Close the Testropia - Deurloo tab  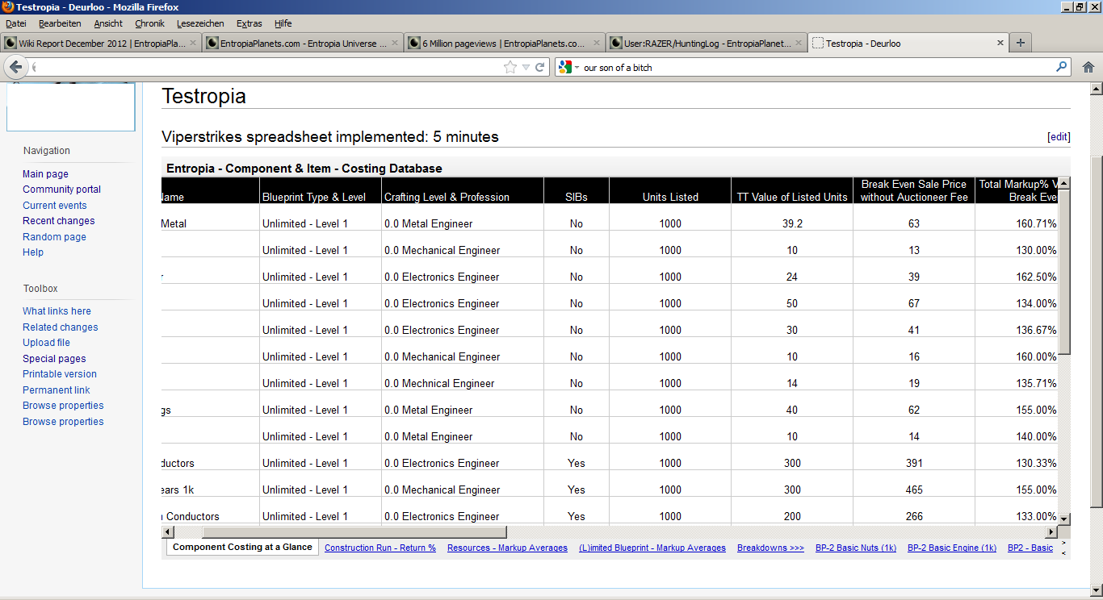coord(1000,44)
